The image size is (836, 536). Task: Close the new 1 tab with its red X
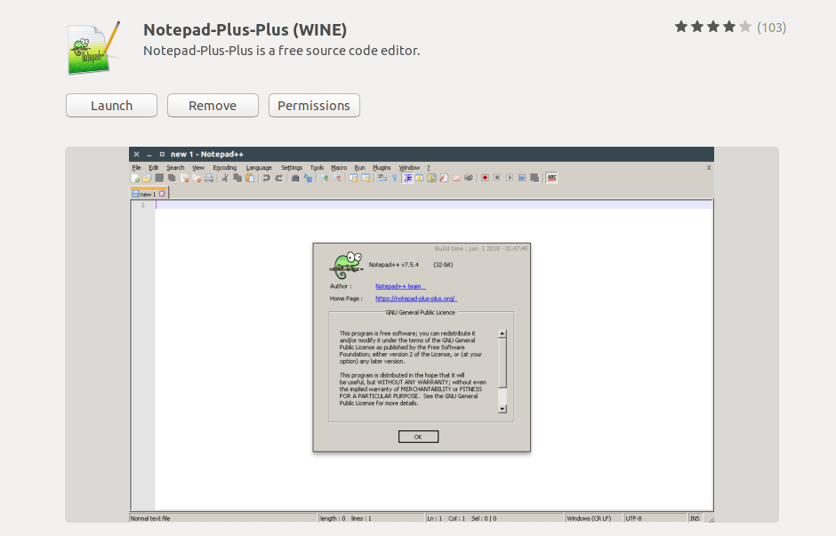(x=162, y=194)
